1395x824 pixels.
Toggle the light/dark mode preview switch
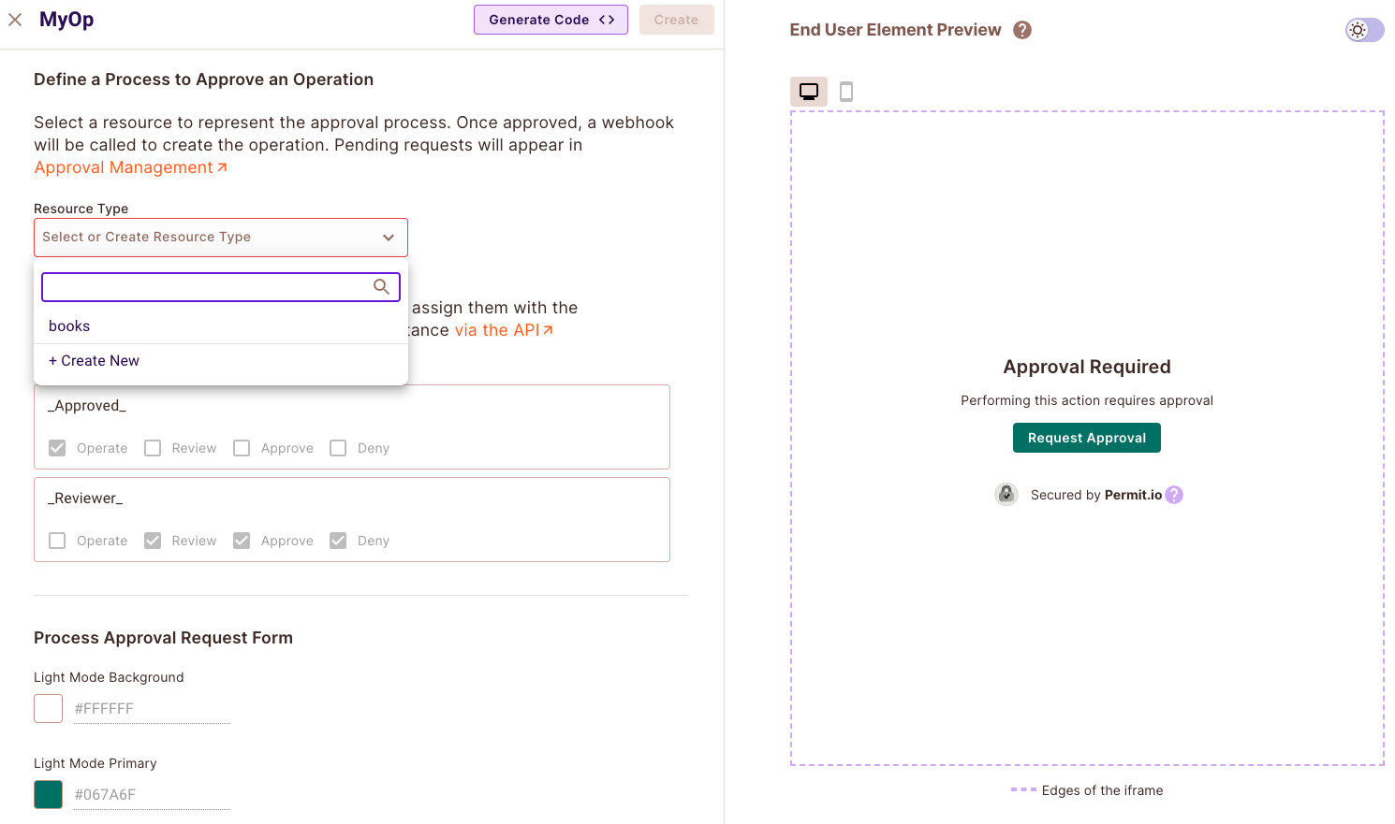click(x=1364, y=30)
